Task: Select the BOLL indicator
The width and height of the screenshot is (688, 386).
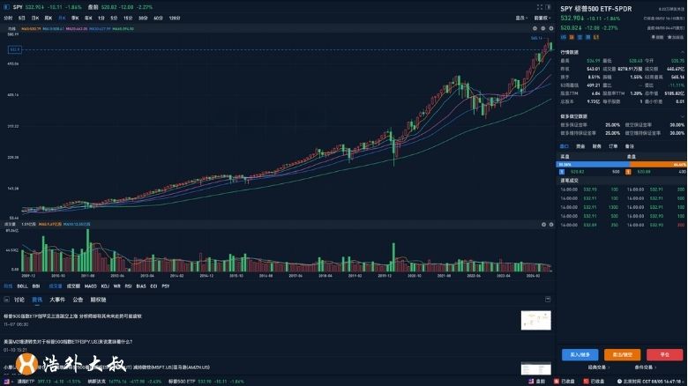Action: click(22, 286)
